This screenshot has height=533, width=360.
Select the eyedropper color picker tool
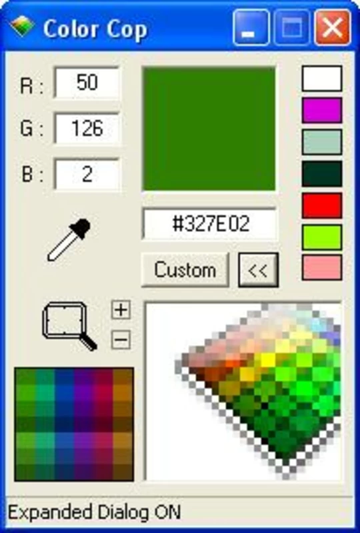click(69, 240)
